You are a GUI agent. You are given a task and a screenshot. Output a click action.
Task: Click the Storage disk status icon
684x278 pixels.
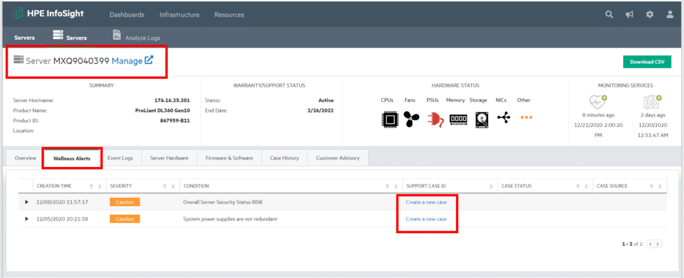482,119
